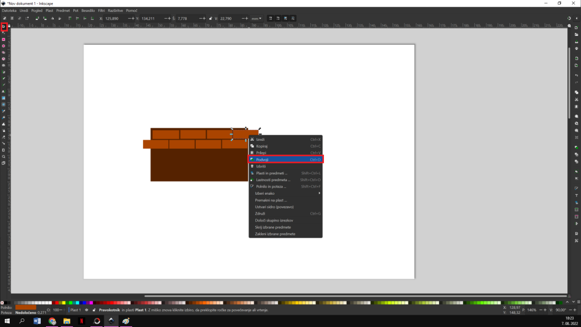Expand the Izberi enako submenu
581x327 pixels.
(285, 194)
